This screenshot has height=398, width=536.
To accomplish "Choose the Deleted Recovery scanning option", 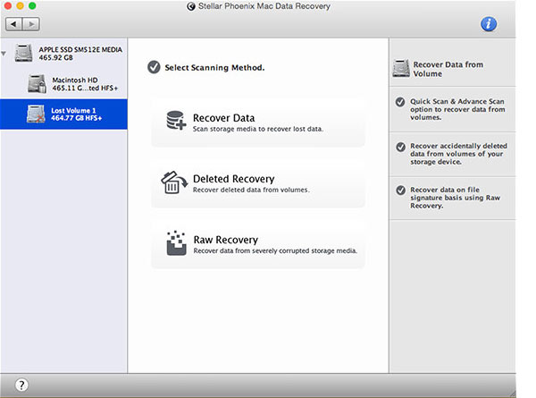I will (x=258, y=183).
